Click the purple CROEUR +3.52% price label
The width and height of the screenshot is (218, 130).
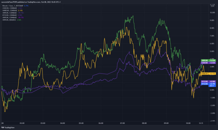(208, 63)
